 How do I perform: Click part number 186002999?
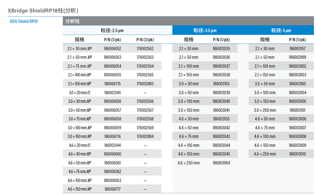(297, 57)
